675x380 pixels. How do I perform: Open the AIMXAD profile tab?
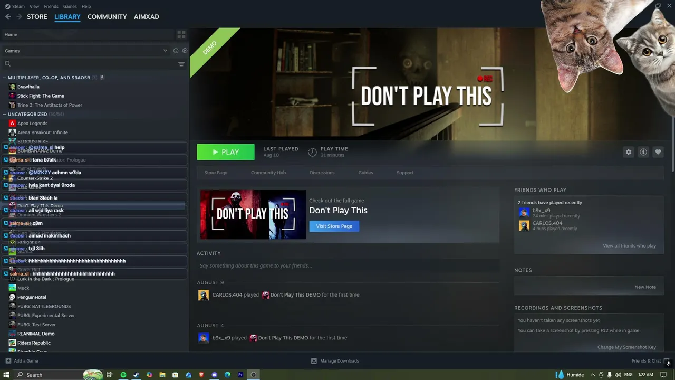tap(147, 17)
